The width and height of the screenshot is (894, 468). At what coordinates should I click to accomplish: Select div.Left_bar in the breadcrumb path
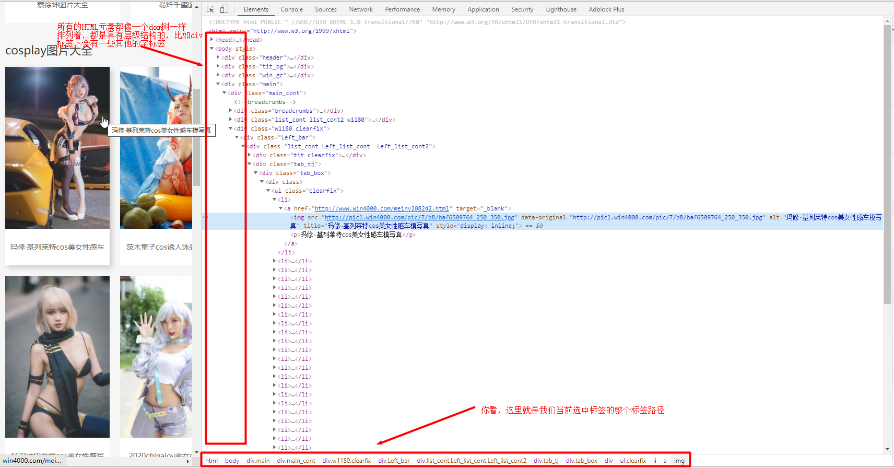click(x=394, y=461)
